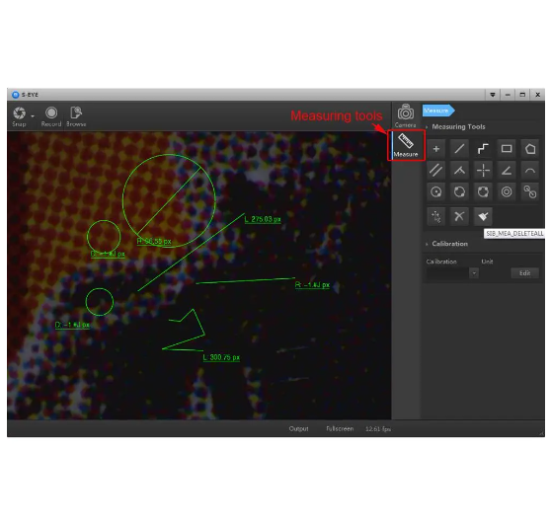
Task: Select the straight line measuring tool
Action: click(459, 149)
